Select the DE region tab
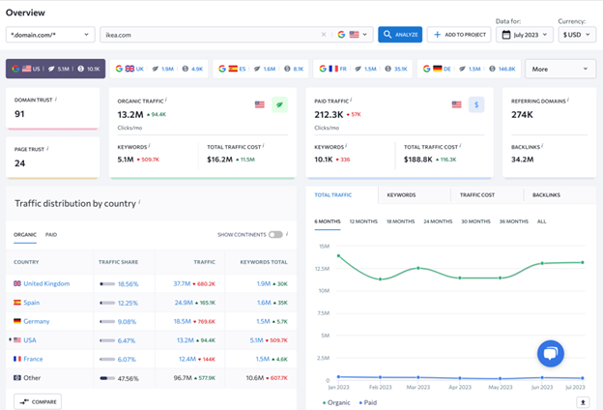 pos(469,69)
